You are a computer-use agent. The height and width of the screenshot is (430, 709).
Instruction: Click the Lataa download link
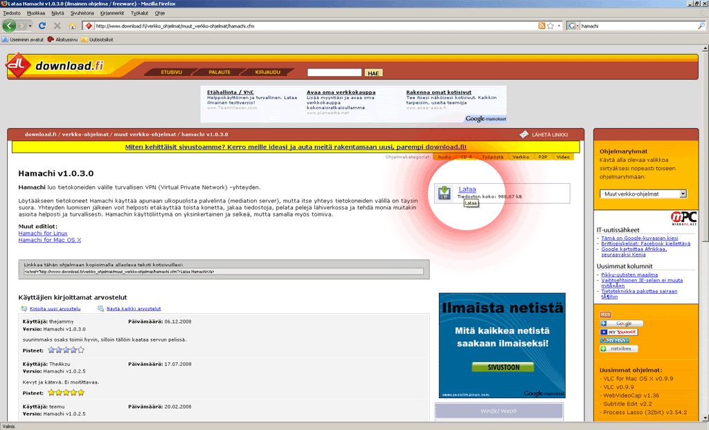(467, 189)
